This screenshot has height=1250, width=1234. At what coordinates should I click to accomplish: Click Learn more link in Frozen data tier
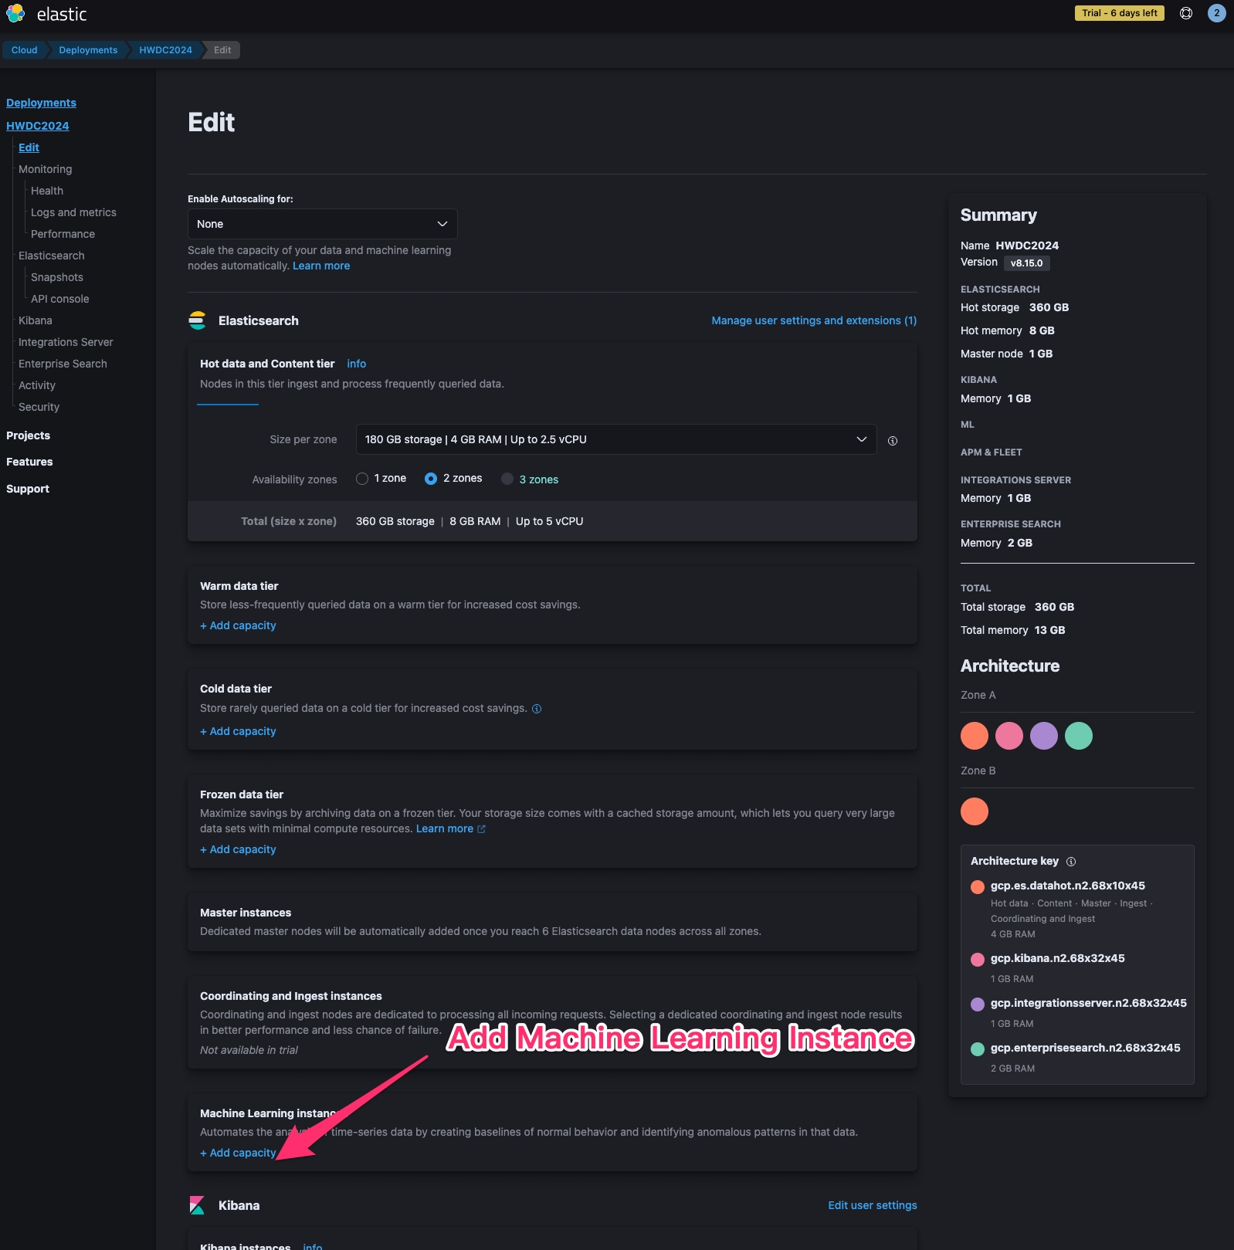(x=445, y=828)
